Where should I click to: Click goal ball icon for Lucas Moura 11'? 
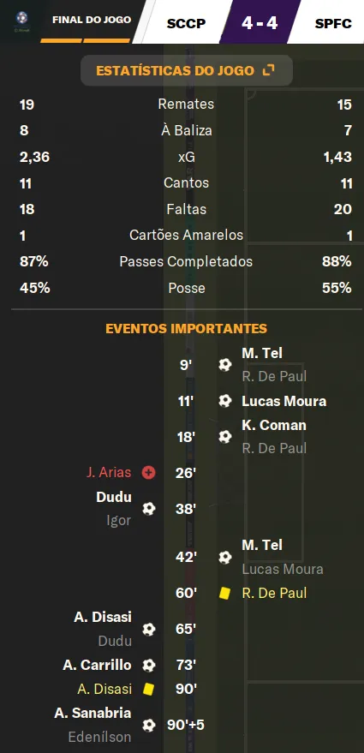pos(224,401)
